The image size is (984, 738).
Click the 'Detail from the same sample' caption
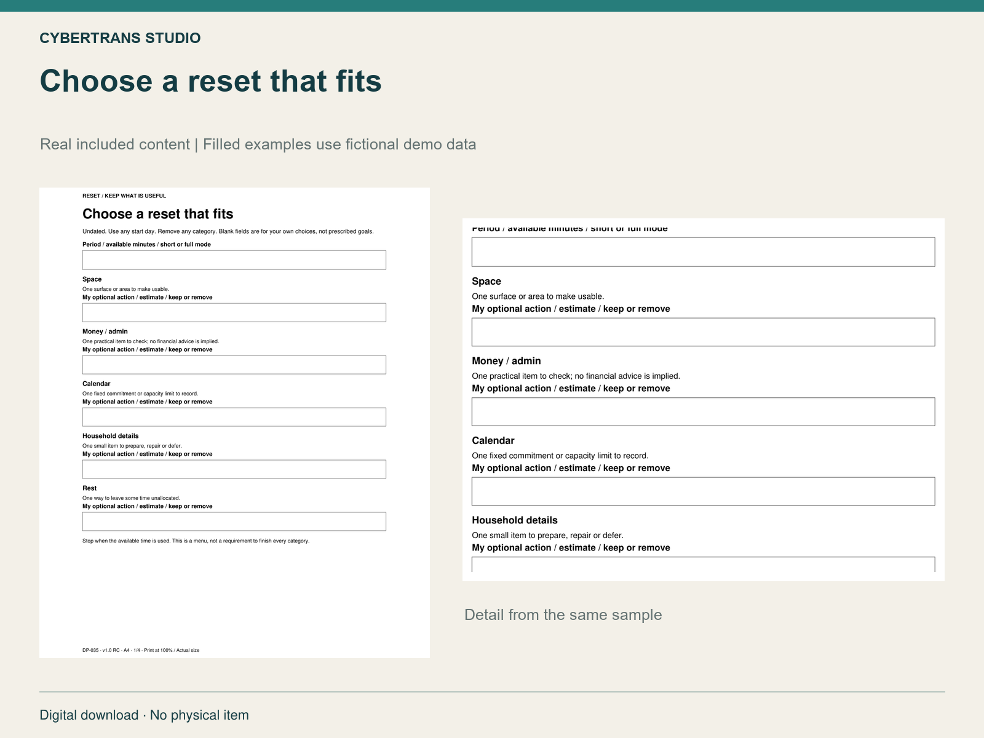563,615
